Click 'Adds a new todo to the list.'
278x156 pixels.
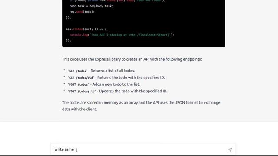(116, 84)
